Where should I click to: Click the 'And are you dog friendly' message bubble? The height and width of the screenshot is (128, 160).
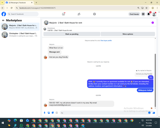[x=59, y=57]
